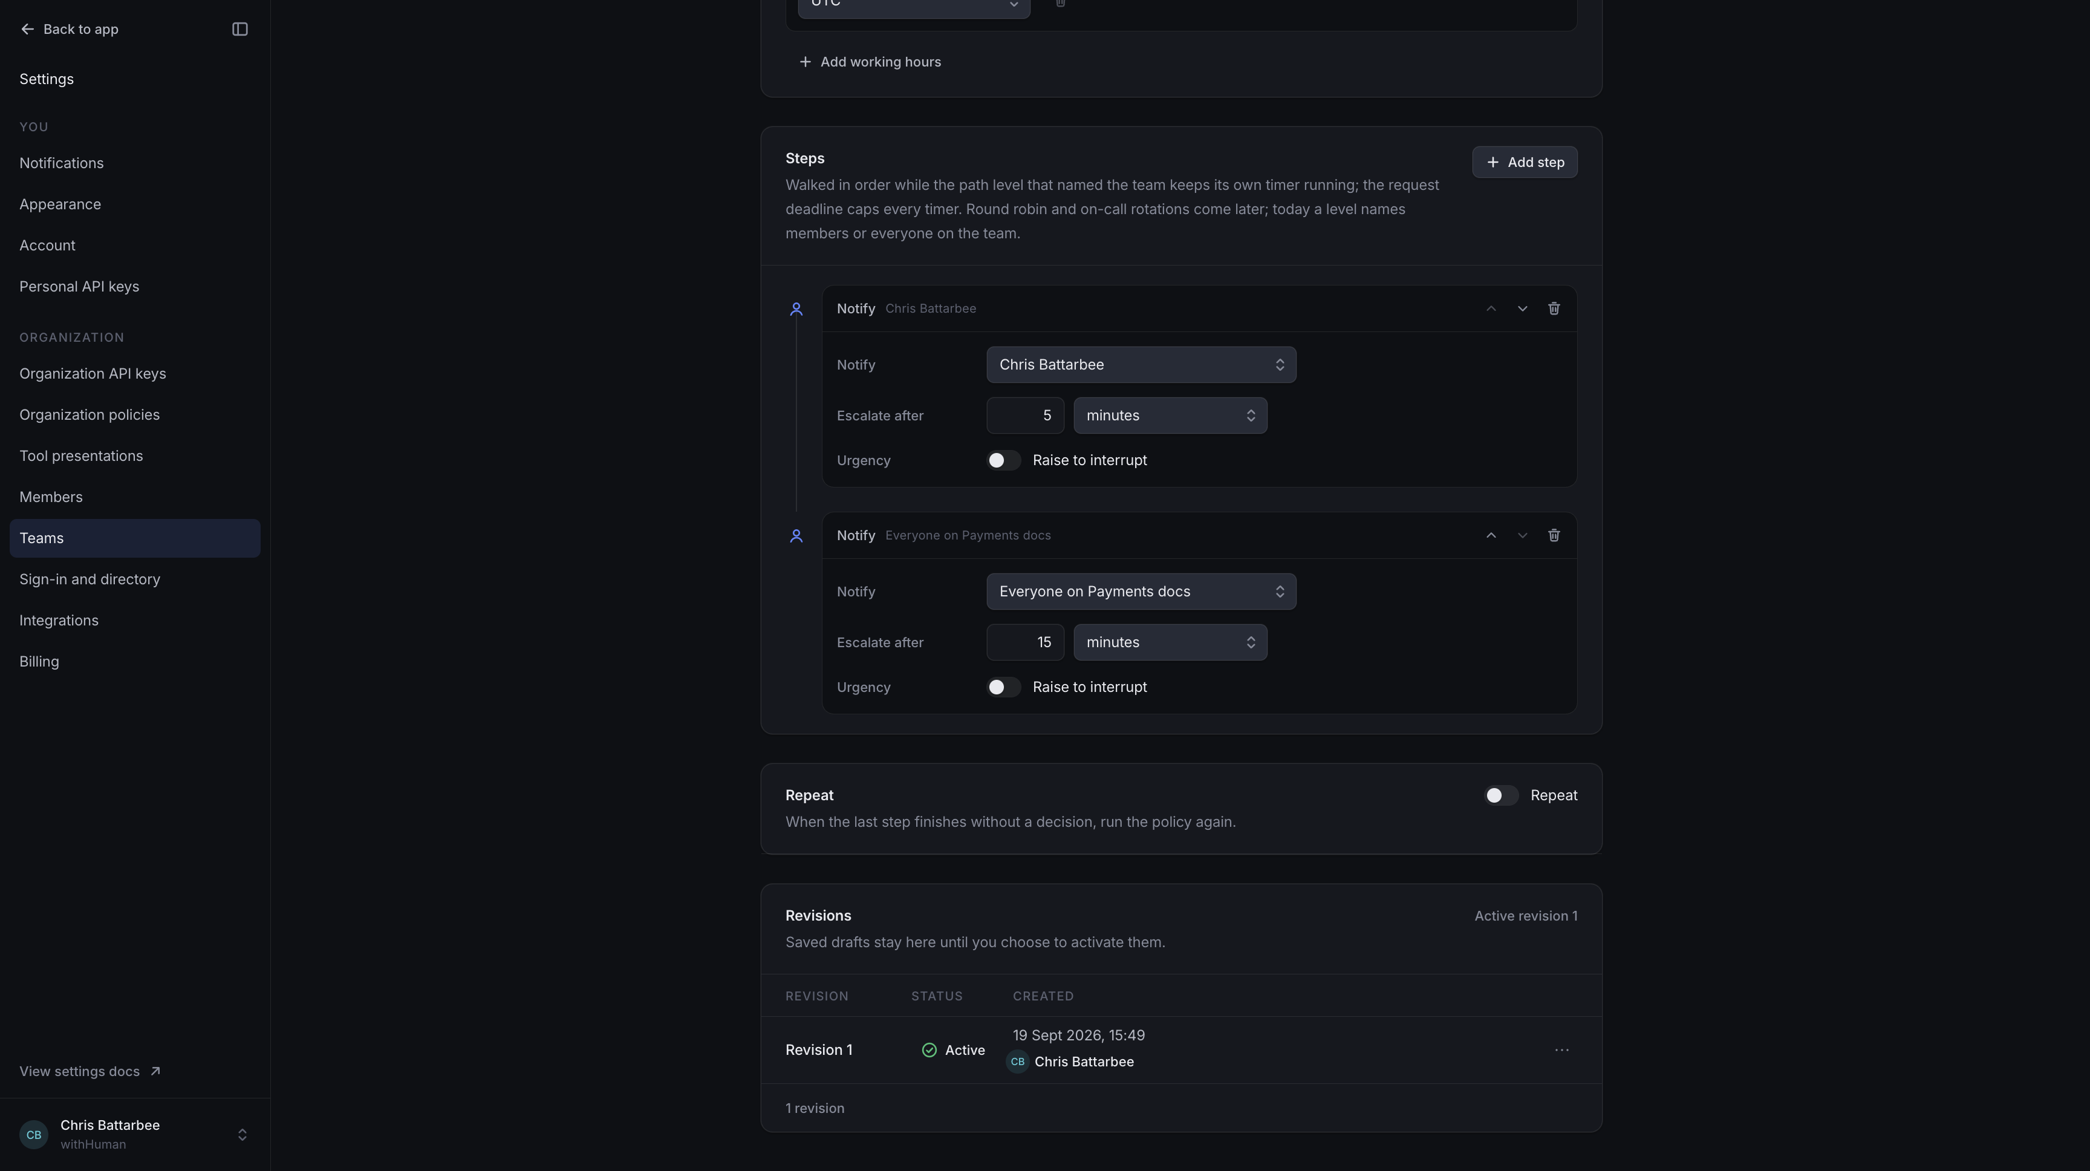Click the CB avatar in Revision 1 row
Viewport: 2090px width, 1171px height.
pos(1017,1062)
